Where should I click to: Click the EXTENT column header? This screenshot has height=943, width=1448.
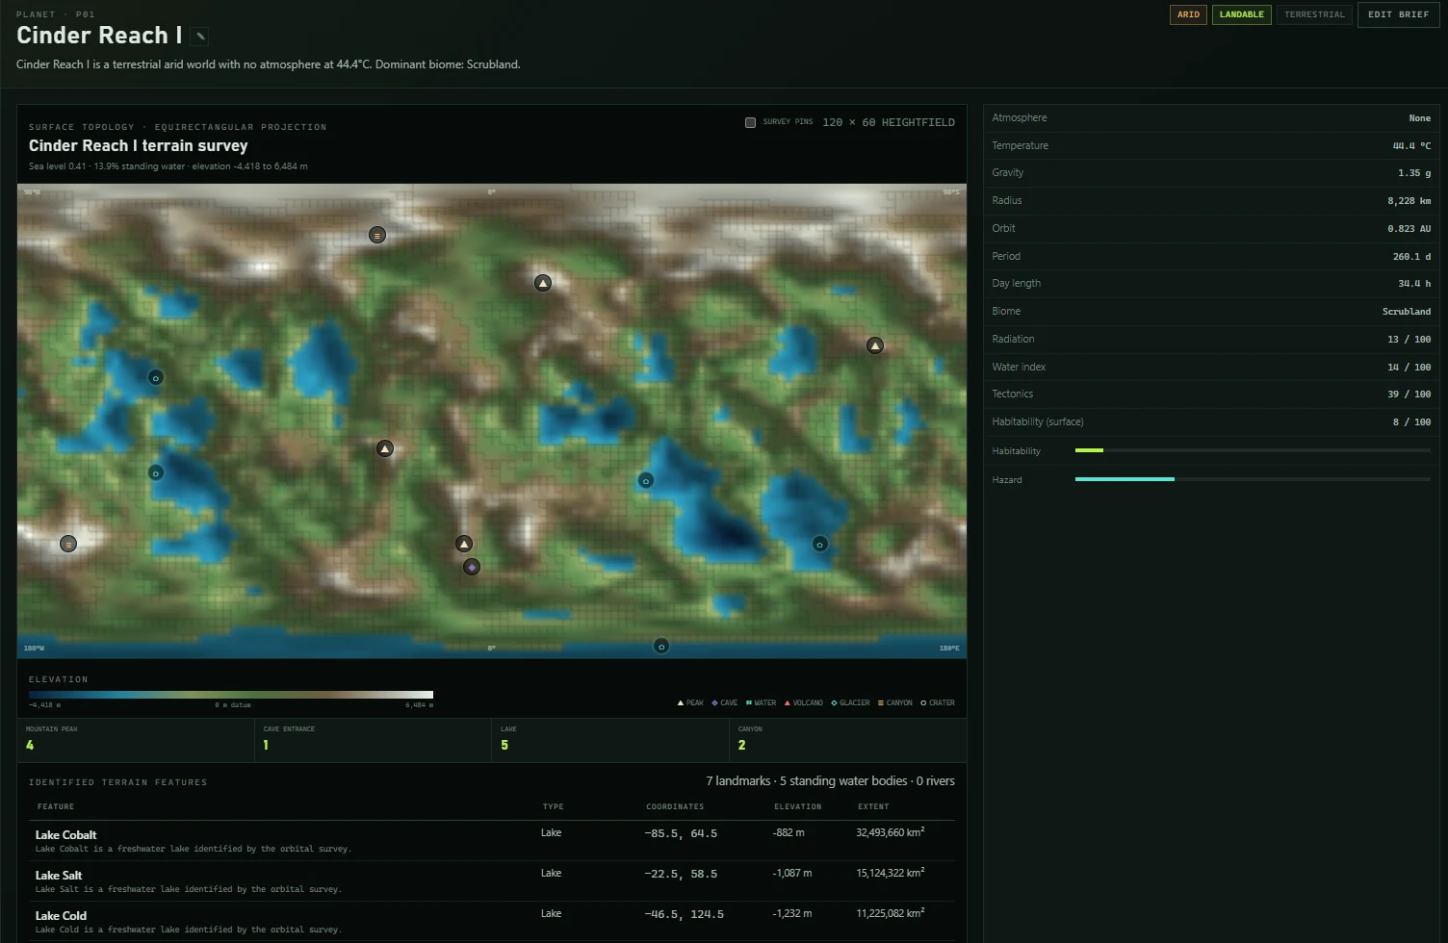[873, 806]
